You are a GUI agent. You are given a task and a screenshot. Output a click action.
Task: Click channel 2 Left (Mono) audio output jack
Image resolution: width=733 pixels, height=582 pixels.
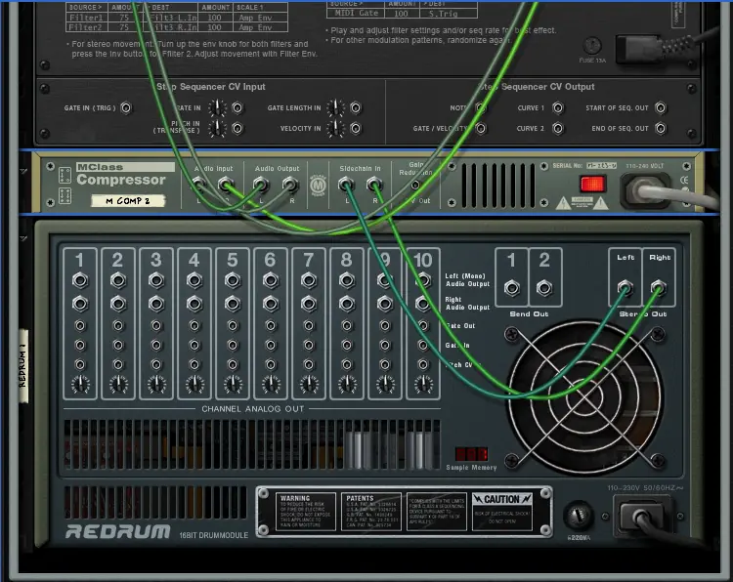pyautogui.click(x=118, y=280)
